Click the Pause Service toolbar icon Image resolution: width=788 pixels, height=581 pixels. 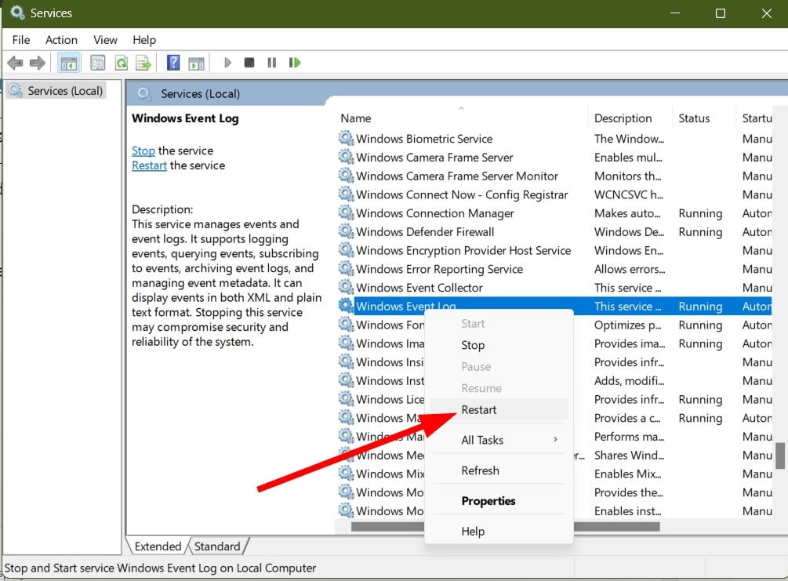271,63
